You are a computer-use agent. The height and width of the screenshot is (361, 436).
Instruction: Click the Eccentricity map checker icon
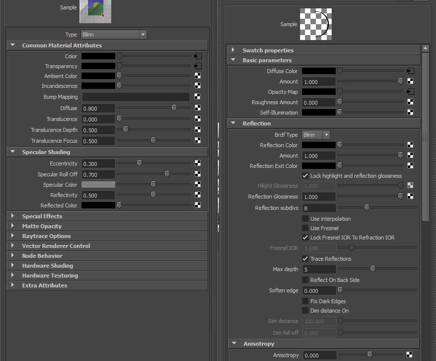pyautogui.click(x=198, y=163)
